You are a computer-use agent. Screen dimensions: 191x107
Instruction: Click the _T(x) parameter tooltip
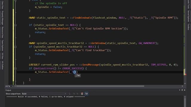[78, 75]
